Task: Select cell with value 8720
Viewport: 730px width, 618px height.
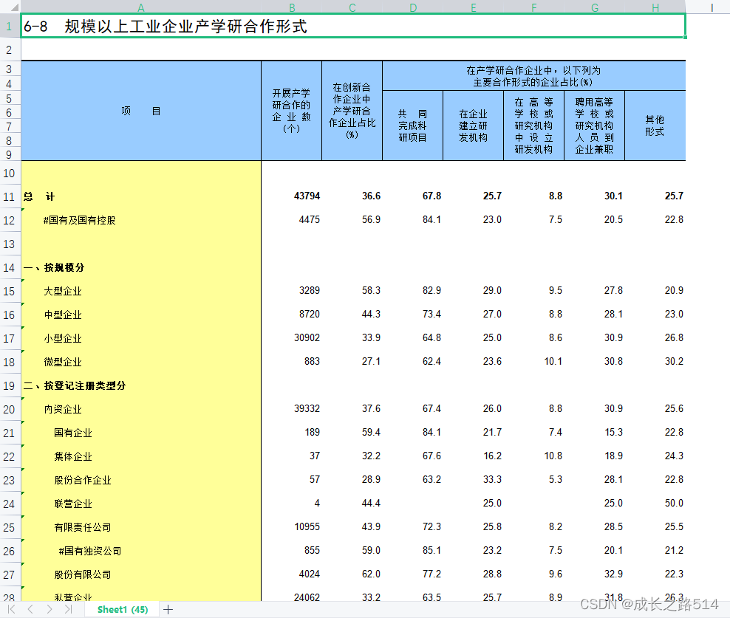Action: (x=291, y=314)
